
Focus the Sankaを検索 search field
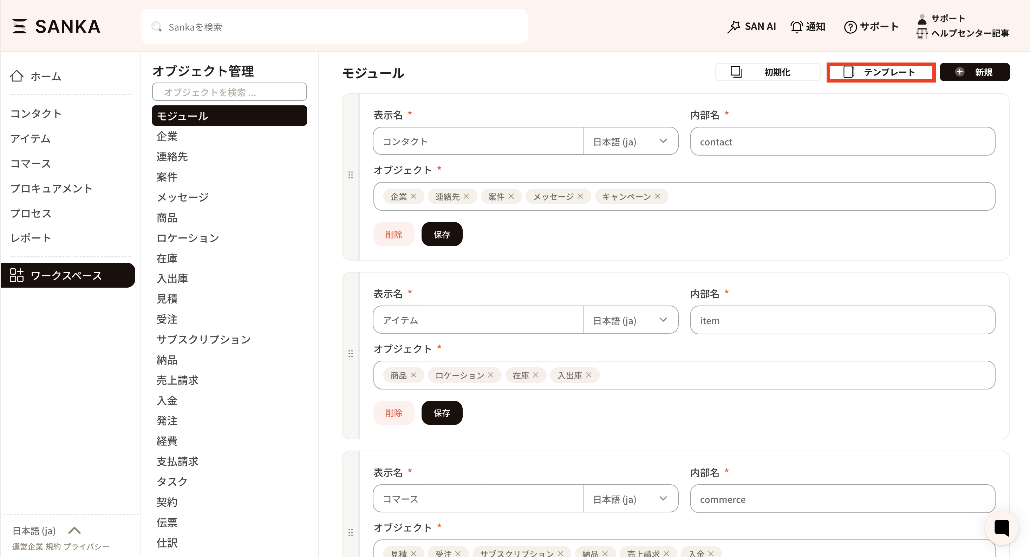[x=334, y=27]
